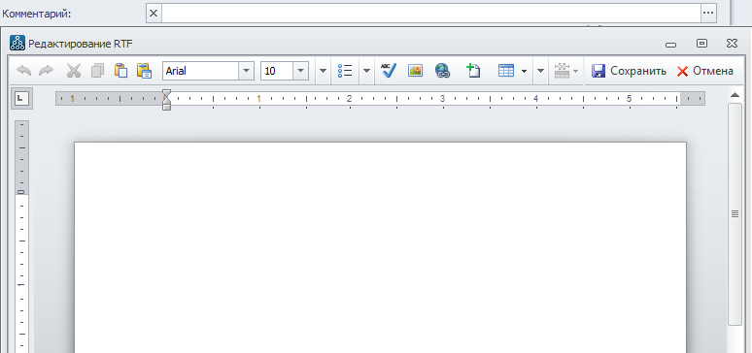Viewport: 752px width, 353px height.
Task: Run spell check with ABC checkmark icon
Action: click(388, 71)
